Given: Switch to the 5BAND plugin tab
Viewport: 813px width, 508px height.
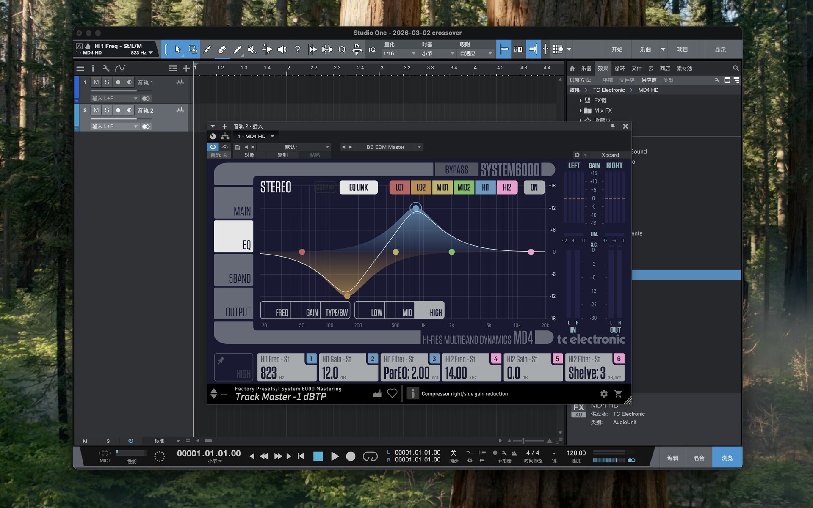Looking at the screenshot, I should tap(234, 271).
